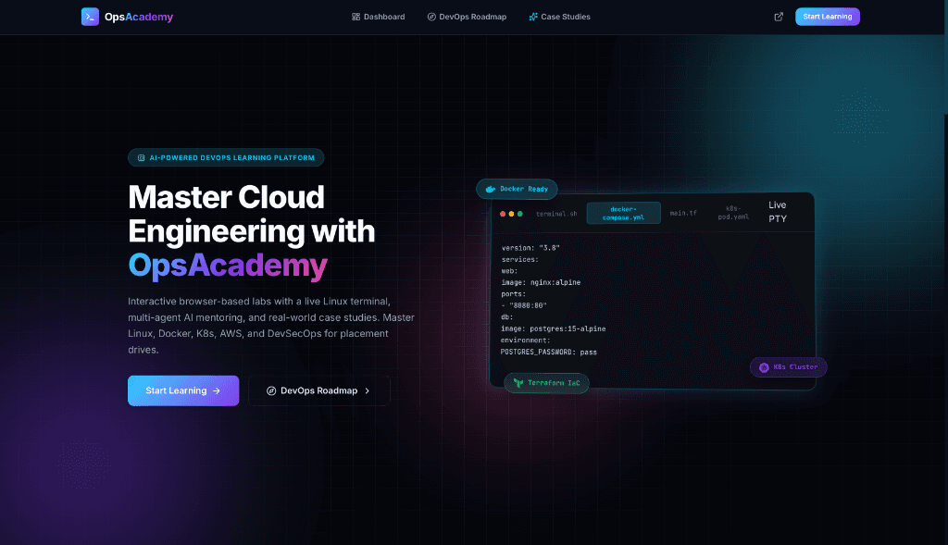
Task: Click the 'services:' code line
Action: click(x=519, y=259)
